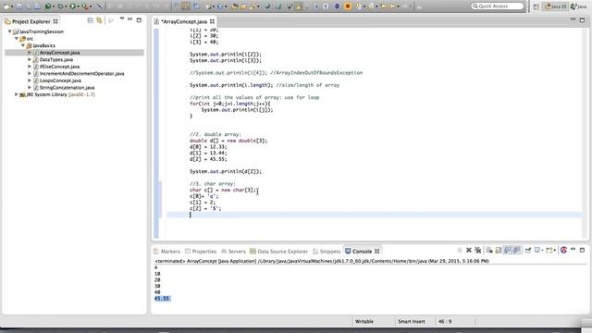Click the 45.55 output in Console
This screenshot has width=592, height=333.
pyautogui.click(x=162, y=298)
